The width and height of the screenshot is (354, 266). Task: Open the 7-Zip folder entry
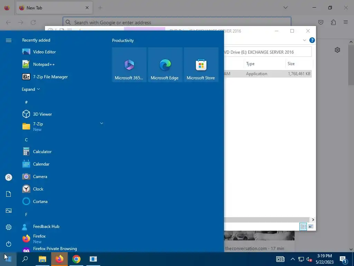[63, 127]
